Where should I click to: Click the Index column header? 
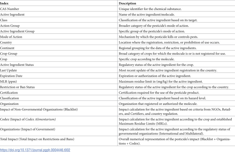(x=4, y=3)
